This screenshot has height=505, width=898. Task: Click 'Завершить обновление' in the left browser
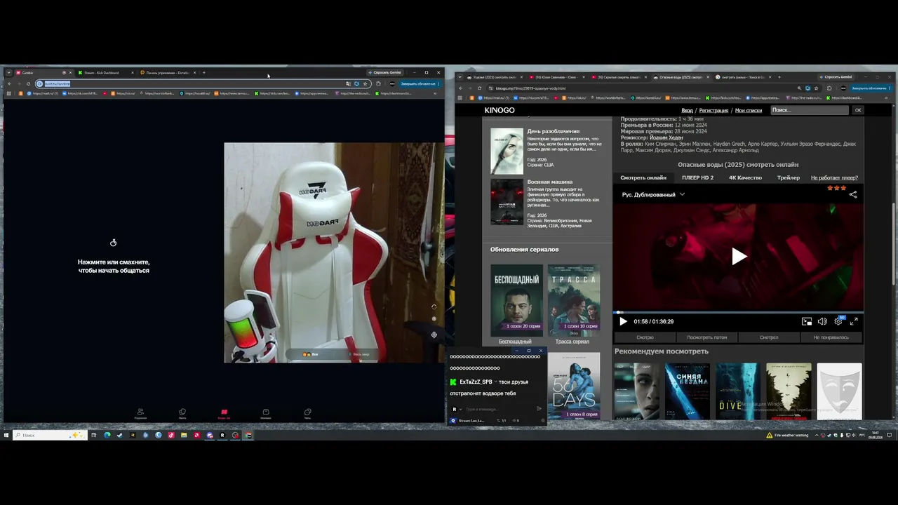pos(420,83)
